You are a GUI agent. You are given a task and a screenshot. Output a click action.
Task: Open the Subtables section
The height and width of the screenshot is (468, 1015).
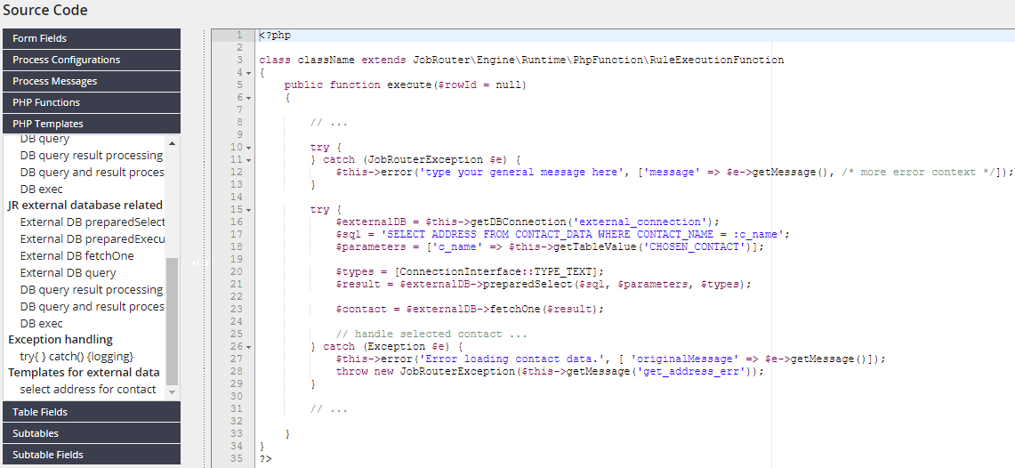92,433
